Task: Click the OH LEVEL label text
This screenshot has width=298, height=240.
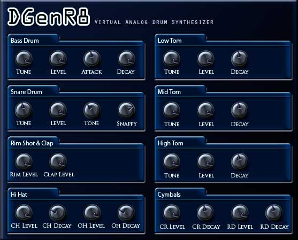Action: [x=91, y=226]
